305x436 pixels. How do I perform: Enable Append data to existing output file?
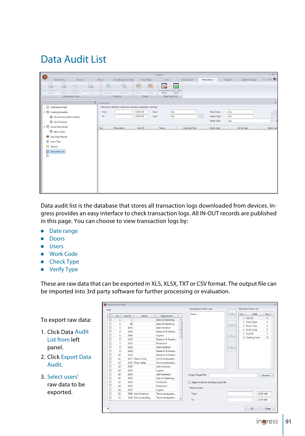click(190, 382)
